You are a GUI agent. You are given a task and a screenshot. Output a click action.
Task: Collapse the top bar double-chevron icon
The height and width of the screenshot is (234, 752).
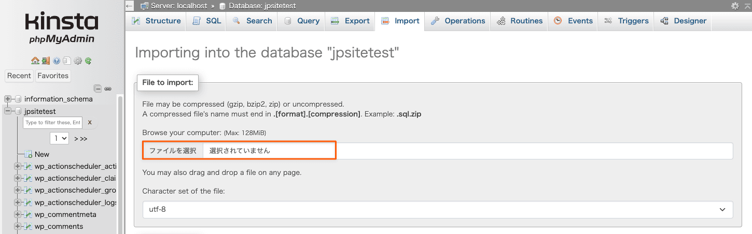click(747, 6)
